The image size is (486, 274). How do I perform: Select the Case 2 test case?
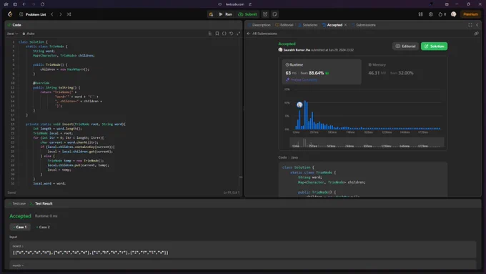coord(43,227)
